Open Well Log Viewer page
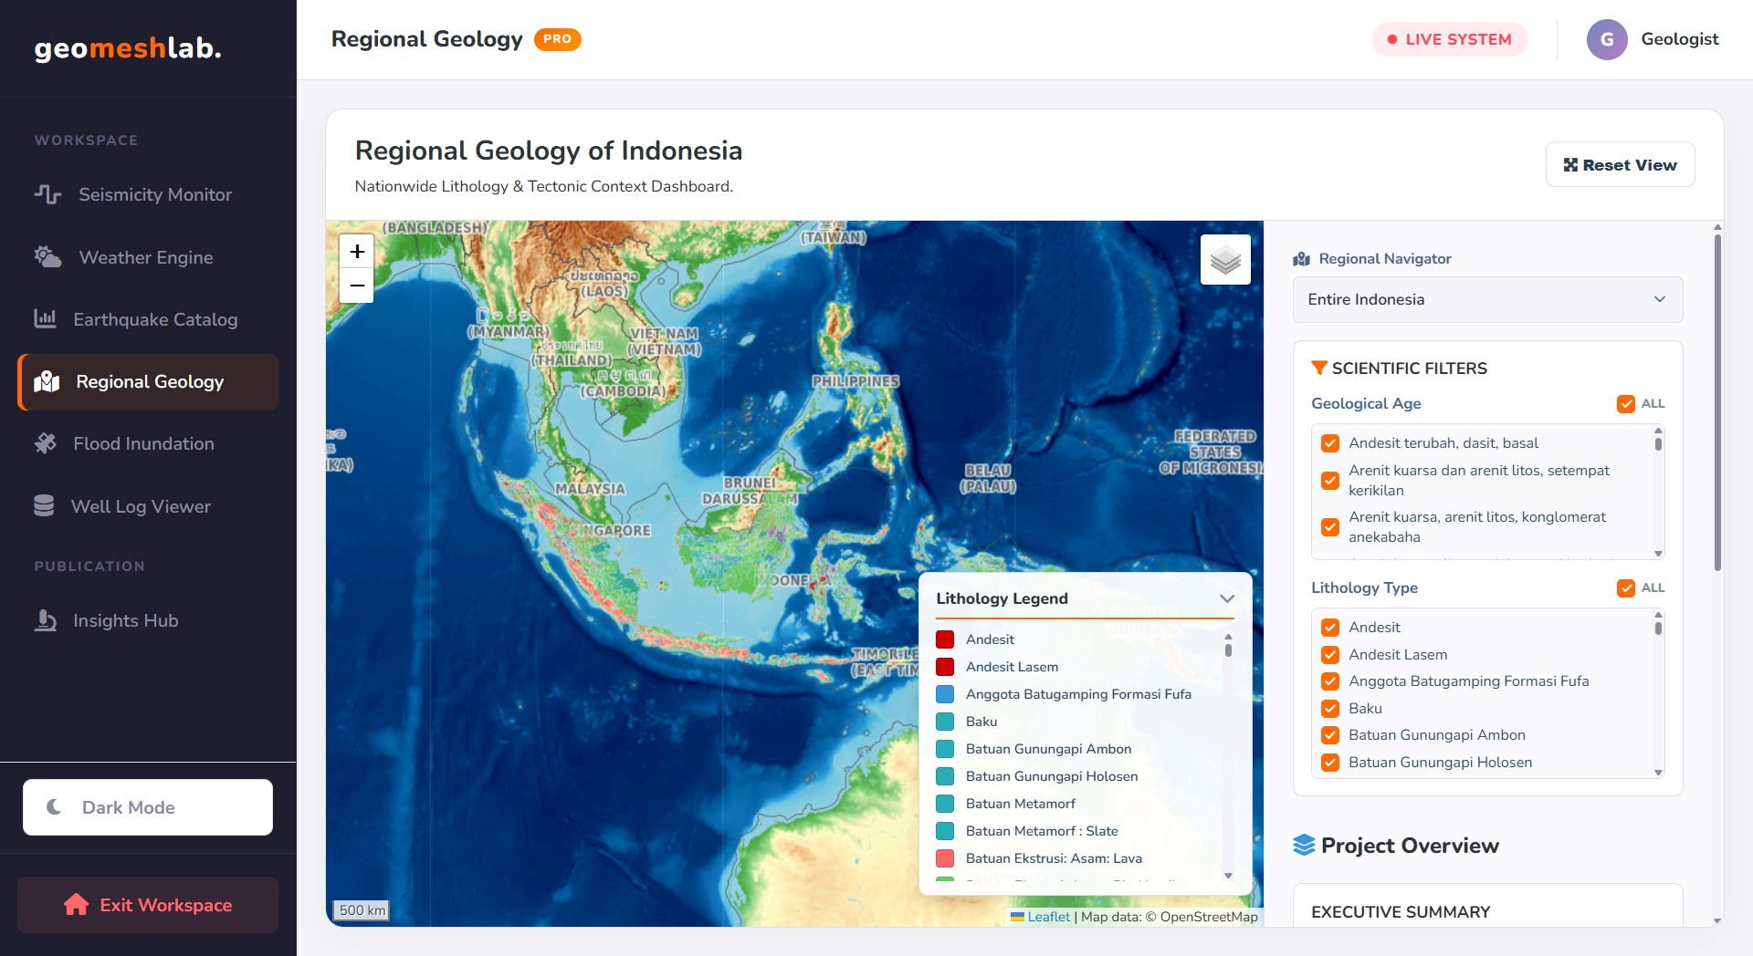The width and height of the screenshot is (1753, 956). (x=148, y=506)
